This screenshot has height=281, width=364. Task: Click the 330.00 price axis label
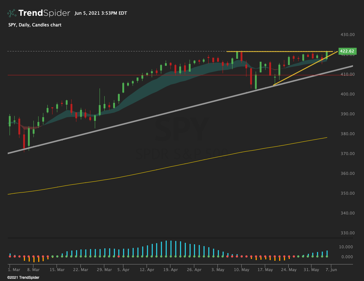tap(347, 233)
